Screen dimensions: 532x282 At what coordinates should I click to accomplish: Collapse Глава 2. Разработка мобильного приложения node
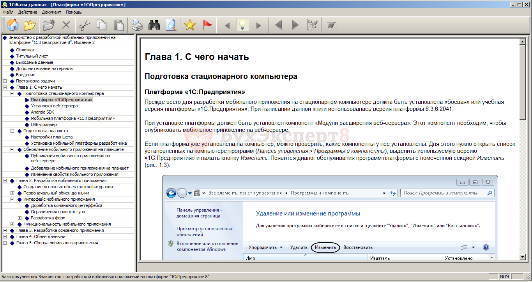(x=5, y=180)
